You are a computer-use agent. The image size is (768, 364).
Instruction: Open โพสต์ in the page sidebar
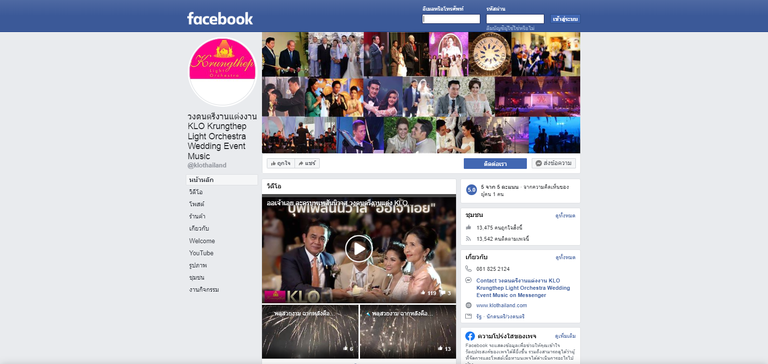pos(197,204)
